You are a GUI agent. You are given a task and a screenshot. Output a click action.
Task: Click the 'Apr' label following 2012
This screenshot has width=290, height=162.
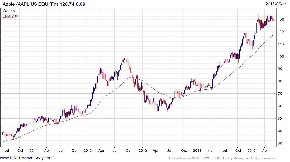pyautogui.click(x=101, y=151)
